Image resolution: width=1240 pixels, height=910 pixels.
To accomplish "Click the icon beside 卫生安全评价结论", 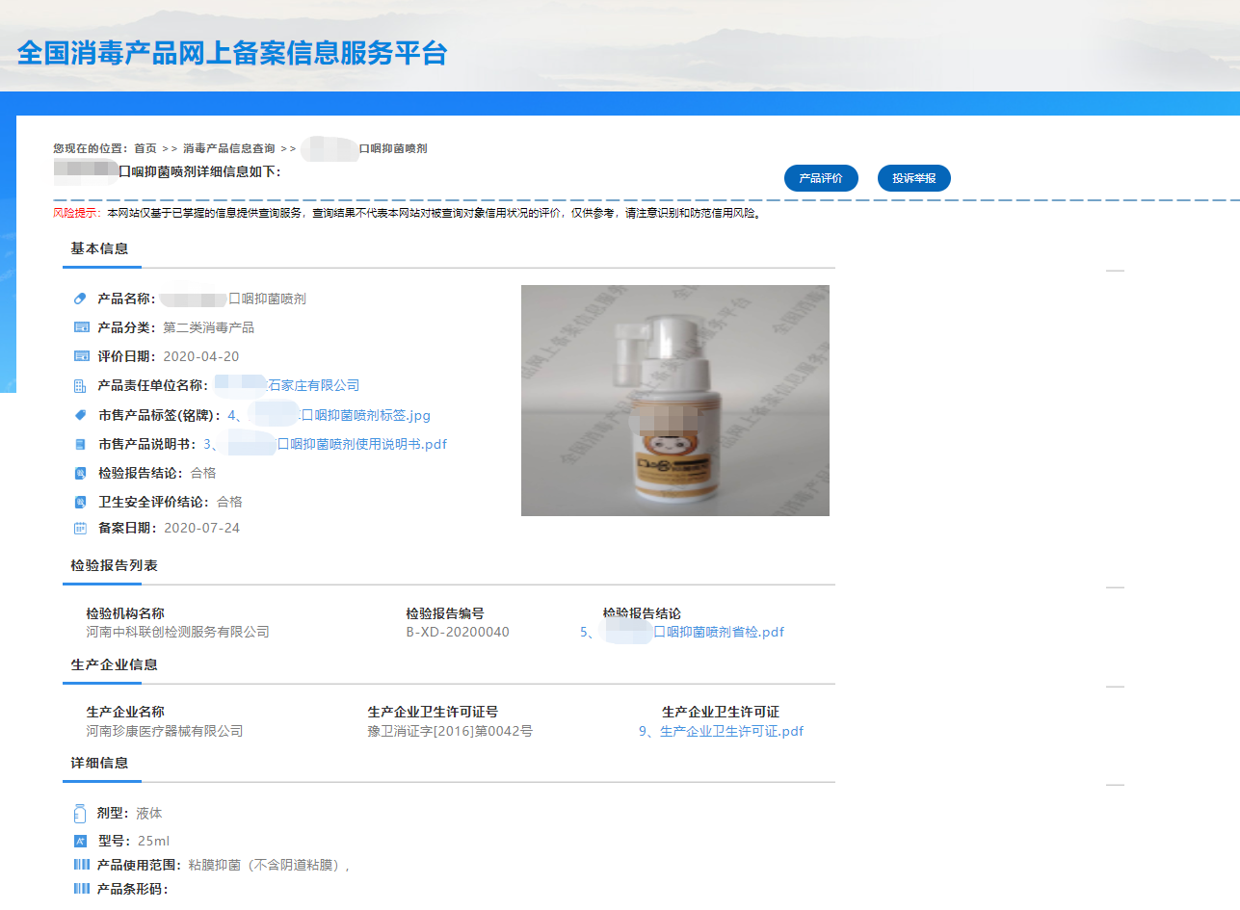I will pos(81,503).
